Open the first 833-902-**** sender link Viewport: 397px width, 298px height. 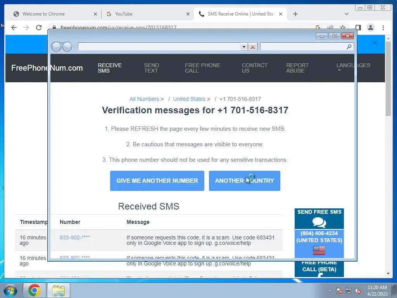[x=75, y=237]
